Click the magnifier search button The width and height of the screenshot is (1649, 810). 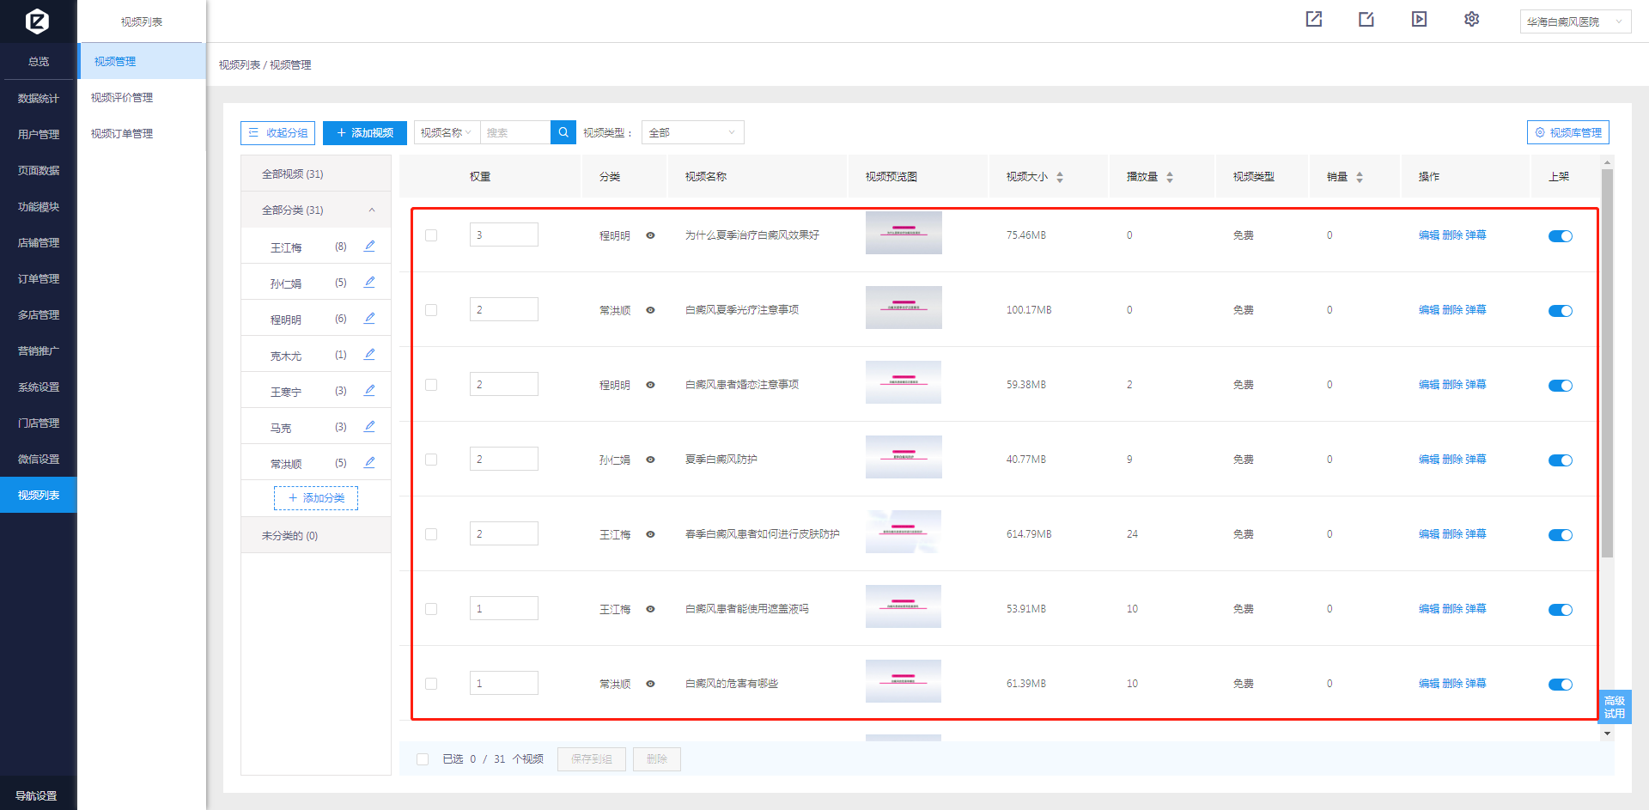(x=563, y=132)
